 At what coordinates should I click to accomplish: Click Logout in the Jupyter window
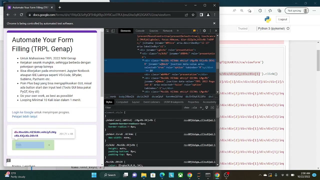283,19
